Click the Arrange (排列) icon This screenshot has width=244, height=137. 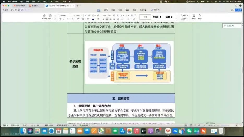coord(200,16)
